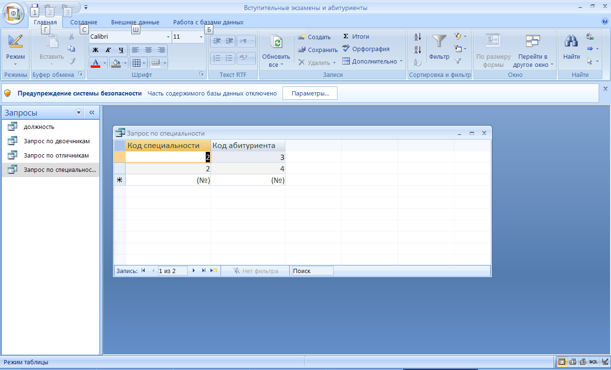Viewport: 611px width, 370px height.
Task: Toggle underline formatting button
Action: point(121,50)
